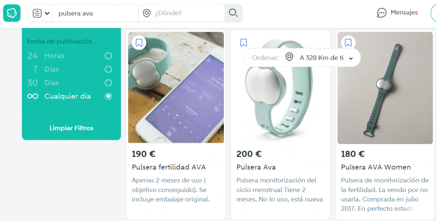
Task: Bookmark the Pulsera AVA Women listing
Action: pos(348,42)
